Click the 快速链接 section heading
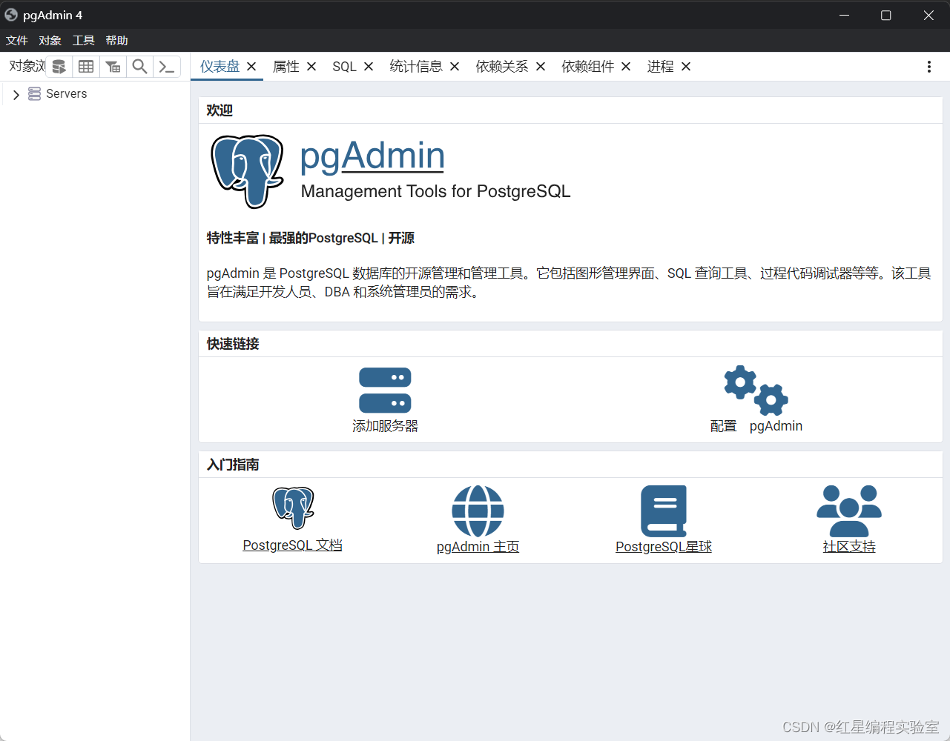The height and width of the screenshot is (741, 950). 233,344
